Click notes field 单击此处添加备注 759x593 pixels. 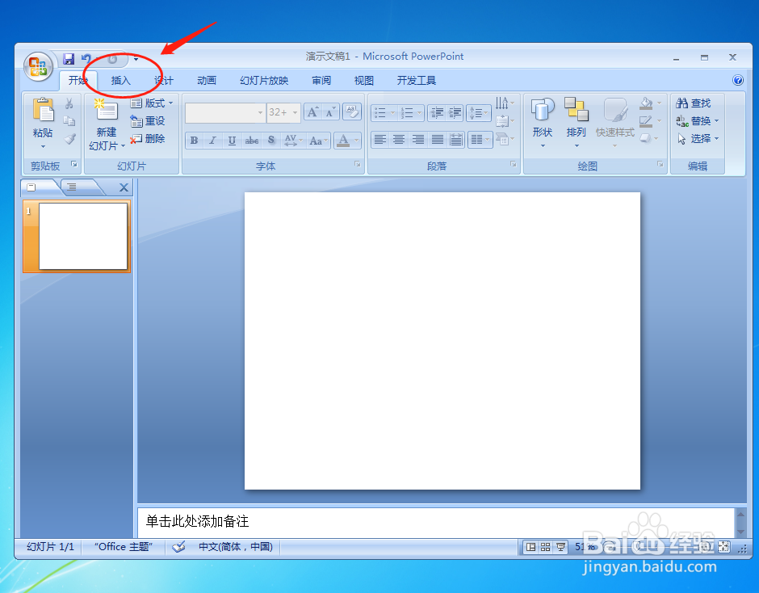coord(436,522)
